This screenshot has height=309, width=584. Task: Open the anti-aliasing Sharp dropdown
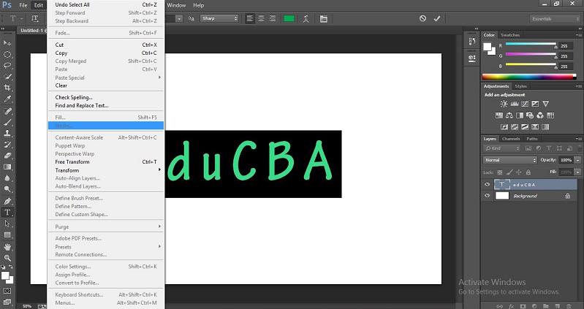tap(219, 18)
